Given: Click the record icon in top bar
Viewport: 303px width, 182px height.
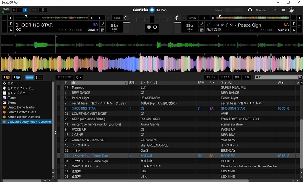Looking at the screenshot, I should (x=14, y=10).
